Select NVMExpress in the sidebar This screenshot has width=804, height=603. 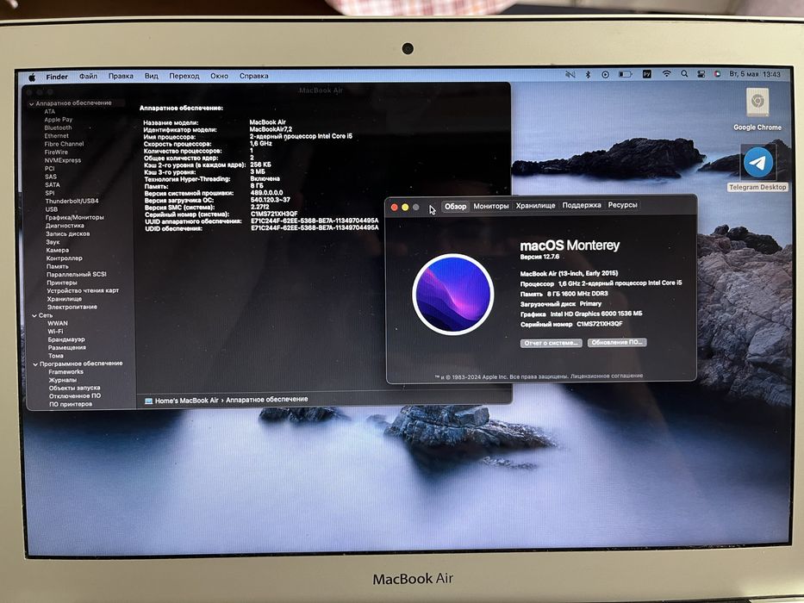63,160
